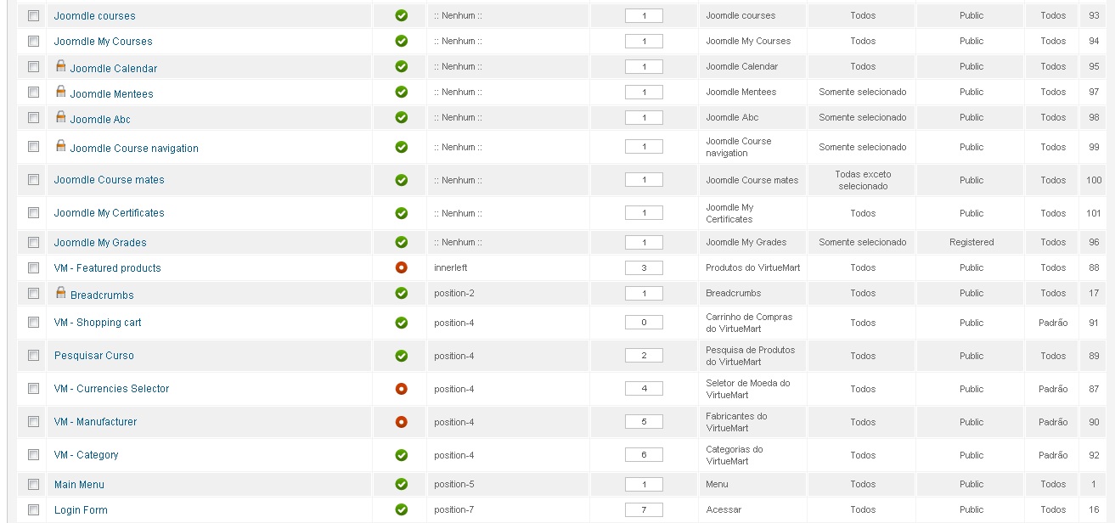
Task: Click the order box for VM - Category
Action: click(644, 455)
